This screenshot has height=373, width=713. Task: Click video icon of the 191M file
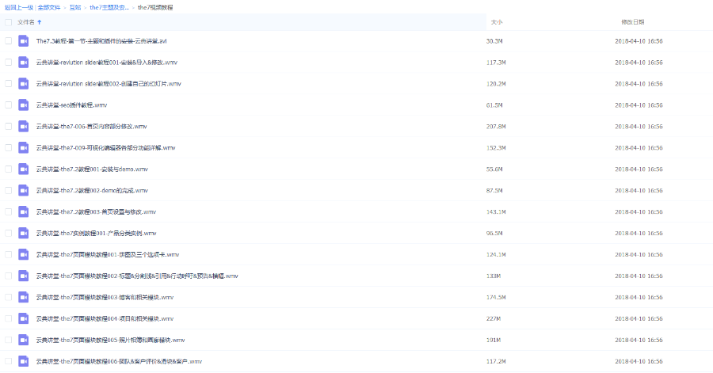pos(23,340)
